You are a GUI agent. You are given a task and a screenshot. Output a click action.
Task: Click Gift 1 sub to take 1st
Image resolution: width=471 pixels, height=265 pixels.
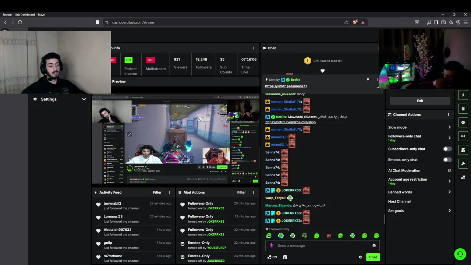tap(327, 61)
